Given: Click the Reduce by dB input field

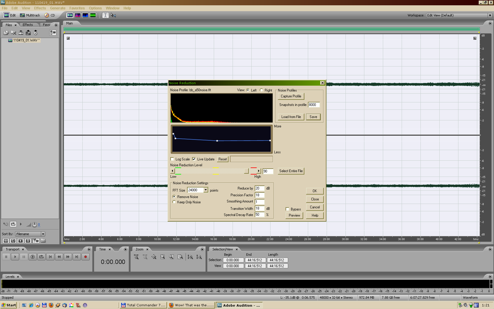Looking at the screenshot, I should click(x=259, y=188).
